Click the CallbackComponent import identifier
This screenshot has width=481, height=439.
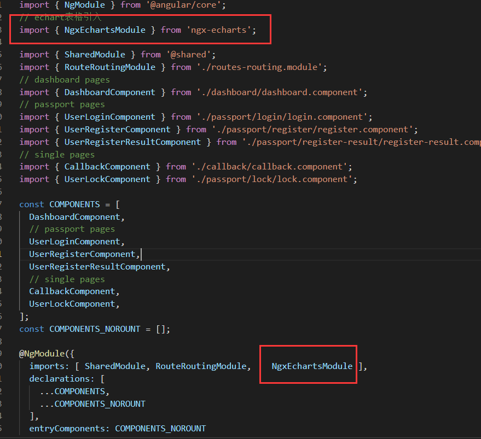(104, 166)
